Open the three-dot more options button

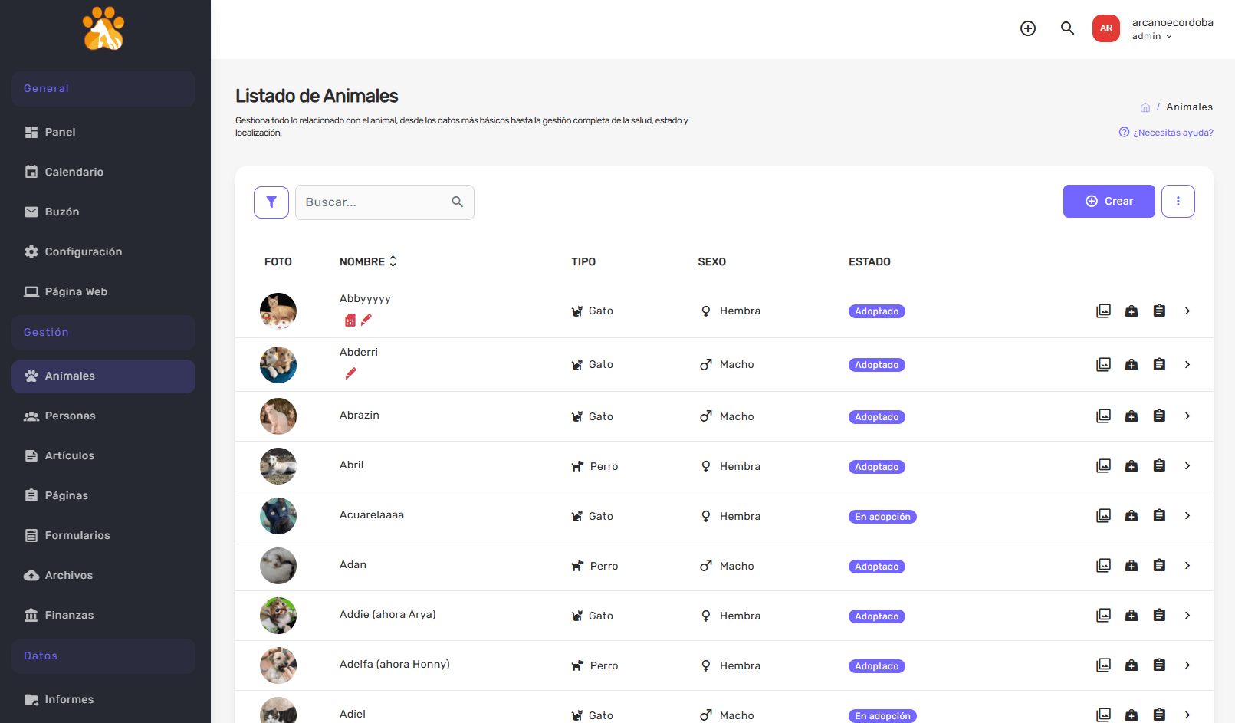1178,202
